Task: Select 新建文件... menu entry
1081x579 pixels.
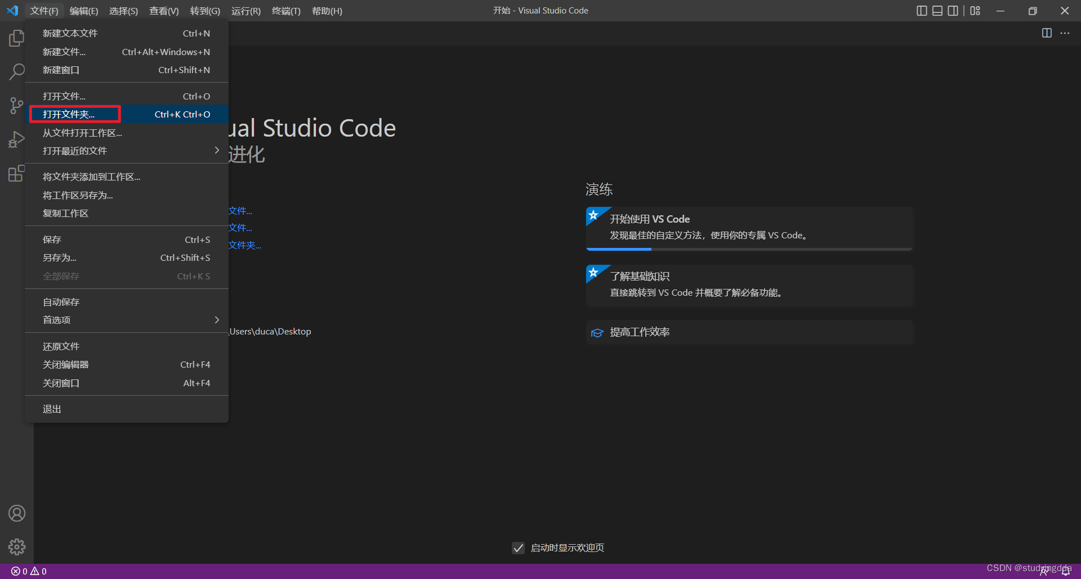Action: tap(127, 52)
